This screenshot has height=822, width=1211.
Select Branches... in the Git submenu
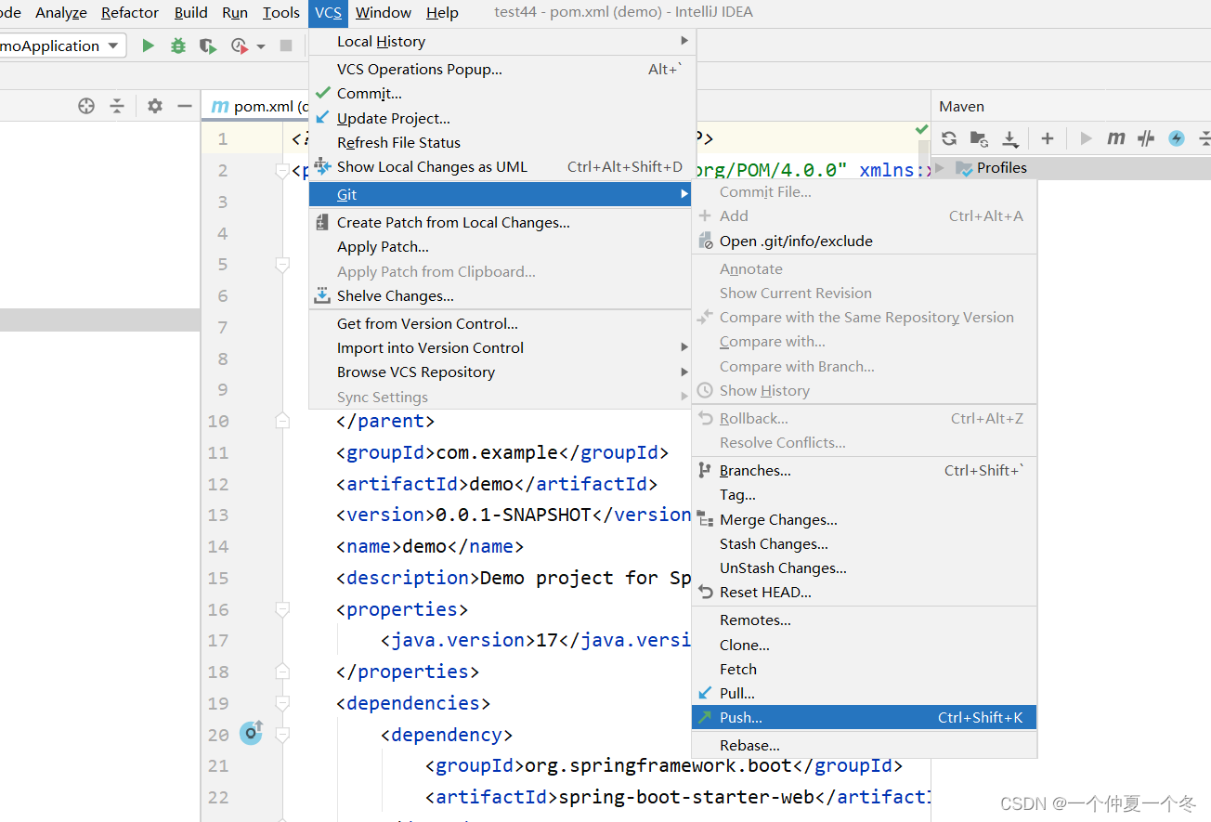[x=865, y=470]
